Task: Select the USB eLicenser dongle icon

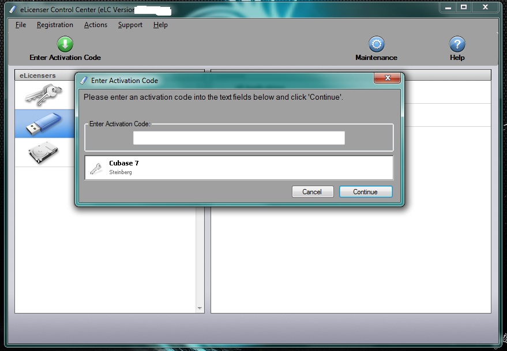Action: [44, 123]
